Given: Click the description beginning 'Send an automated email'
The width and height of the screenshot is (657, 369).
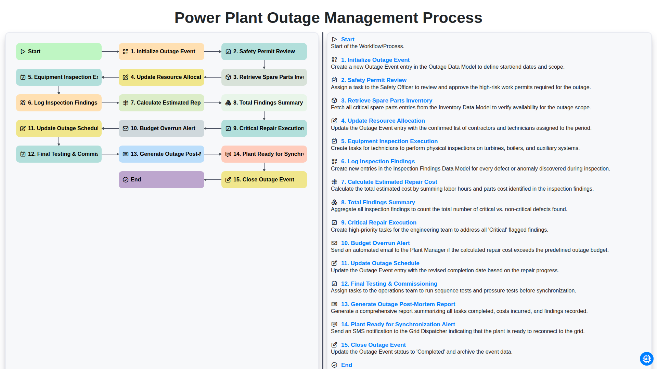Looking at the screenshot, I should (x=469, y=250).
